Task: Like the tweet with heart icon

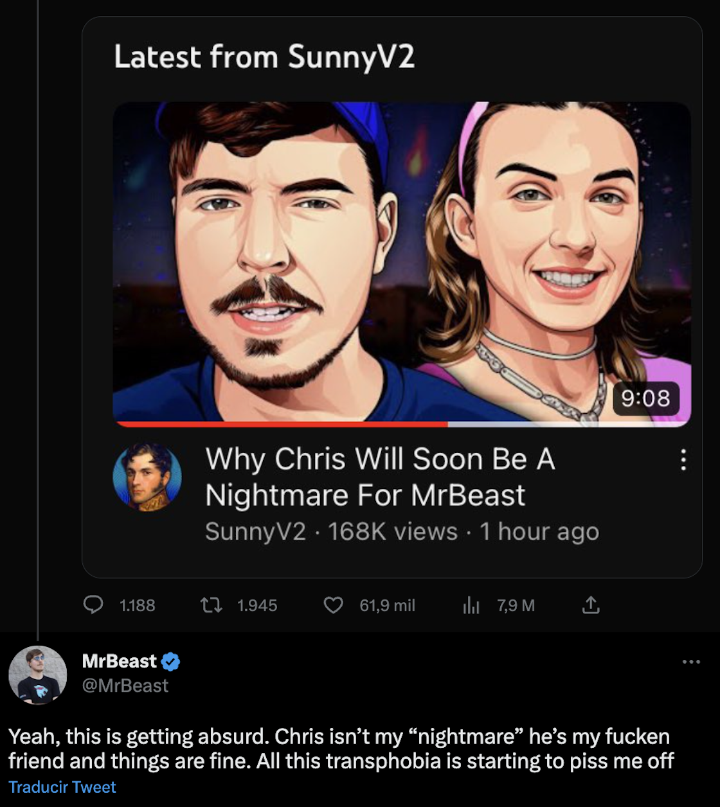Action: click(333, 605)
